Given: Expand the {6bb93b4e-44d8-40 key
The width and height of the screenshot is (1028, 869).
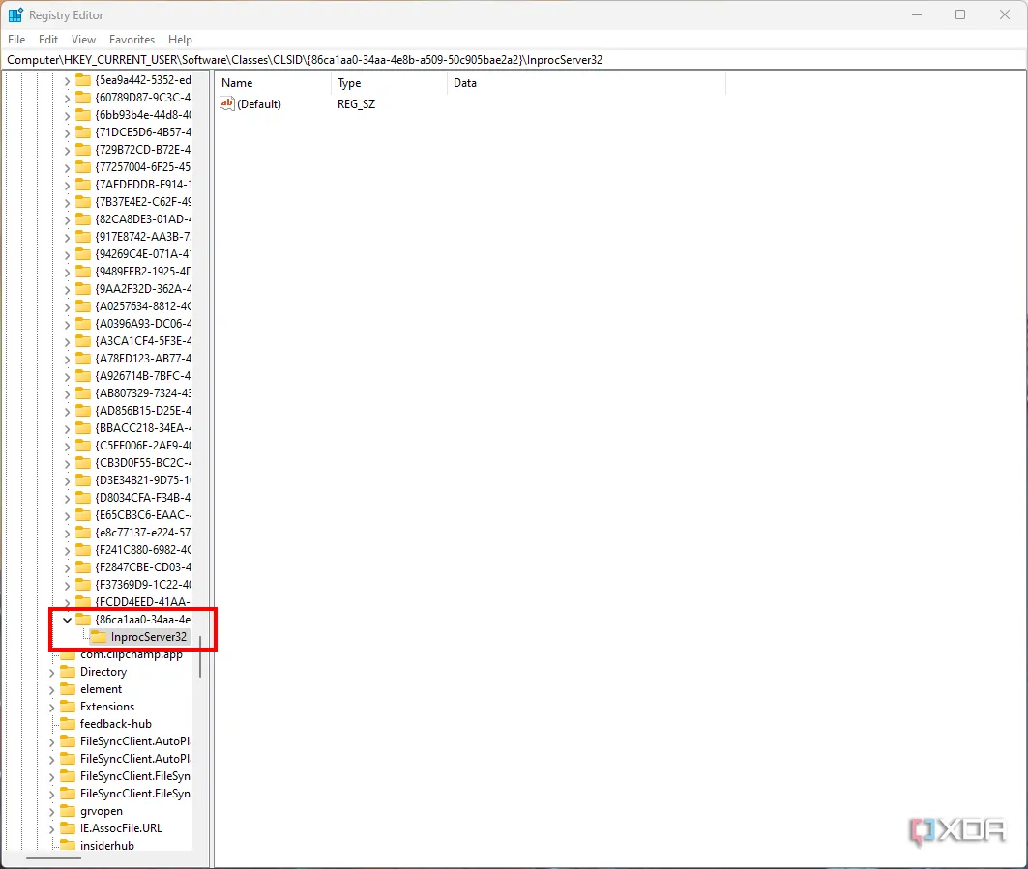Looking at the screenshot, I should coord(67,115).
